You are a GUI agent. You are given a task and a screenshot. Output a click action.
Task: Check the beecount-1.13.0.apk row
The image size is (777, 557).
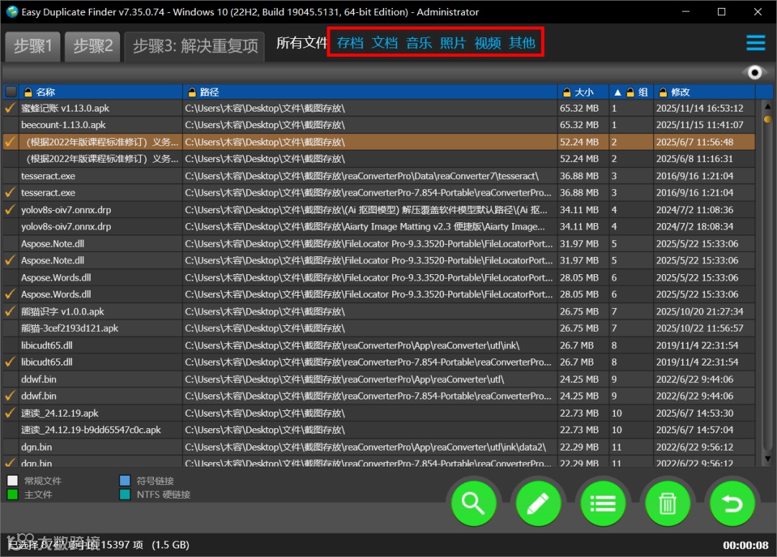pos(10,125)
